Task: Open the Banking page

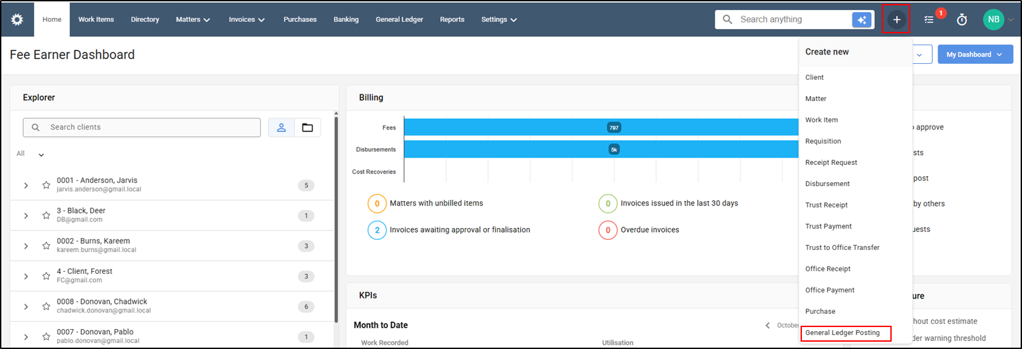Action: click(x=346, y=20)
